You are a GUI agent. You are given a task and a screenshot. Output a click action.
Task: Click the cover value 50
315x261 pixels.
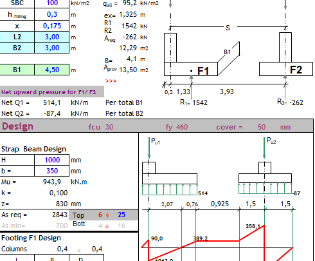262,127
